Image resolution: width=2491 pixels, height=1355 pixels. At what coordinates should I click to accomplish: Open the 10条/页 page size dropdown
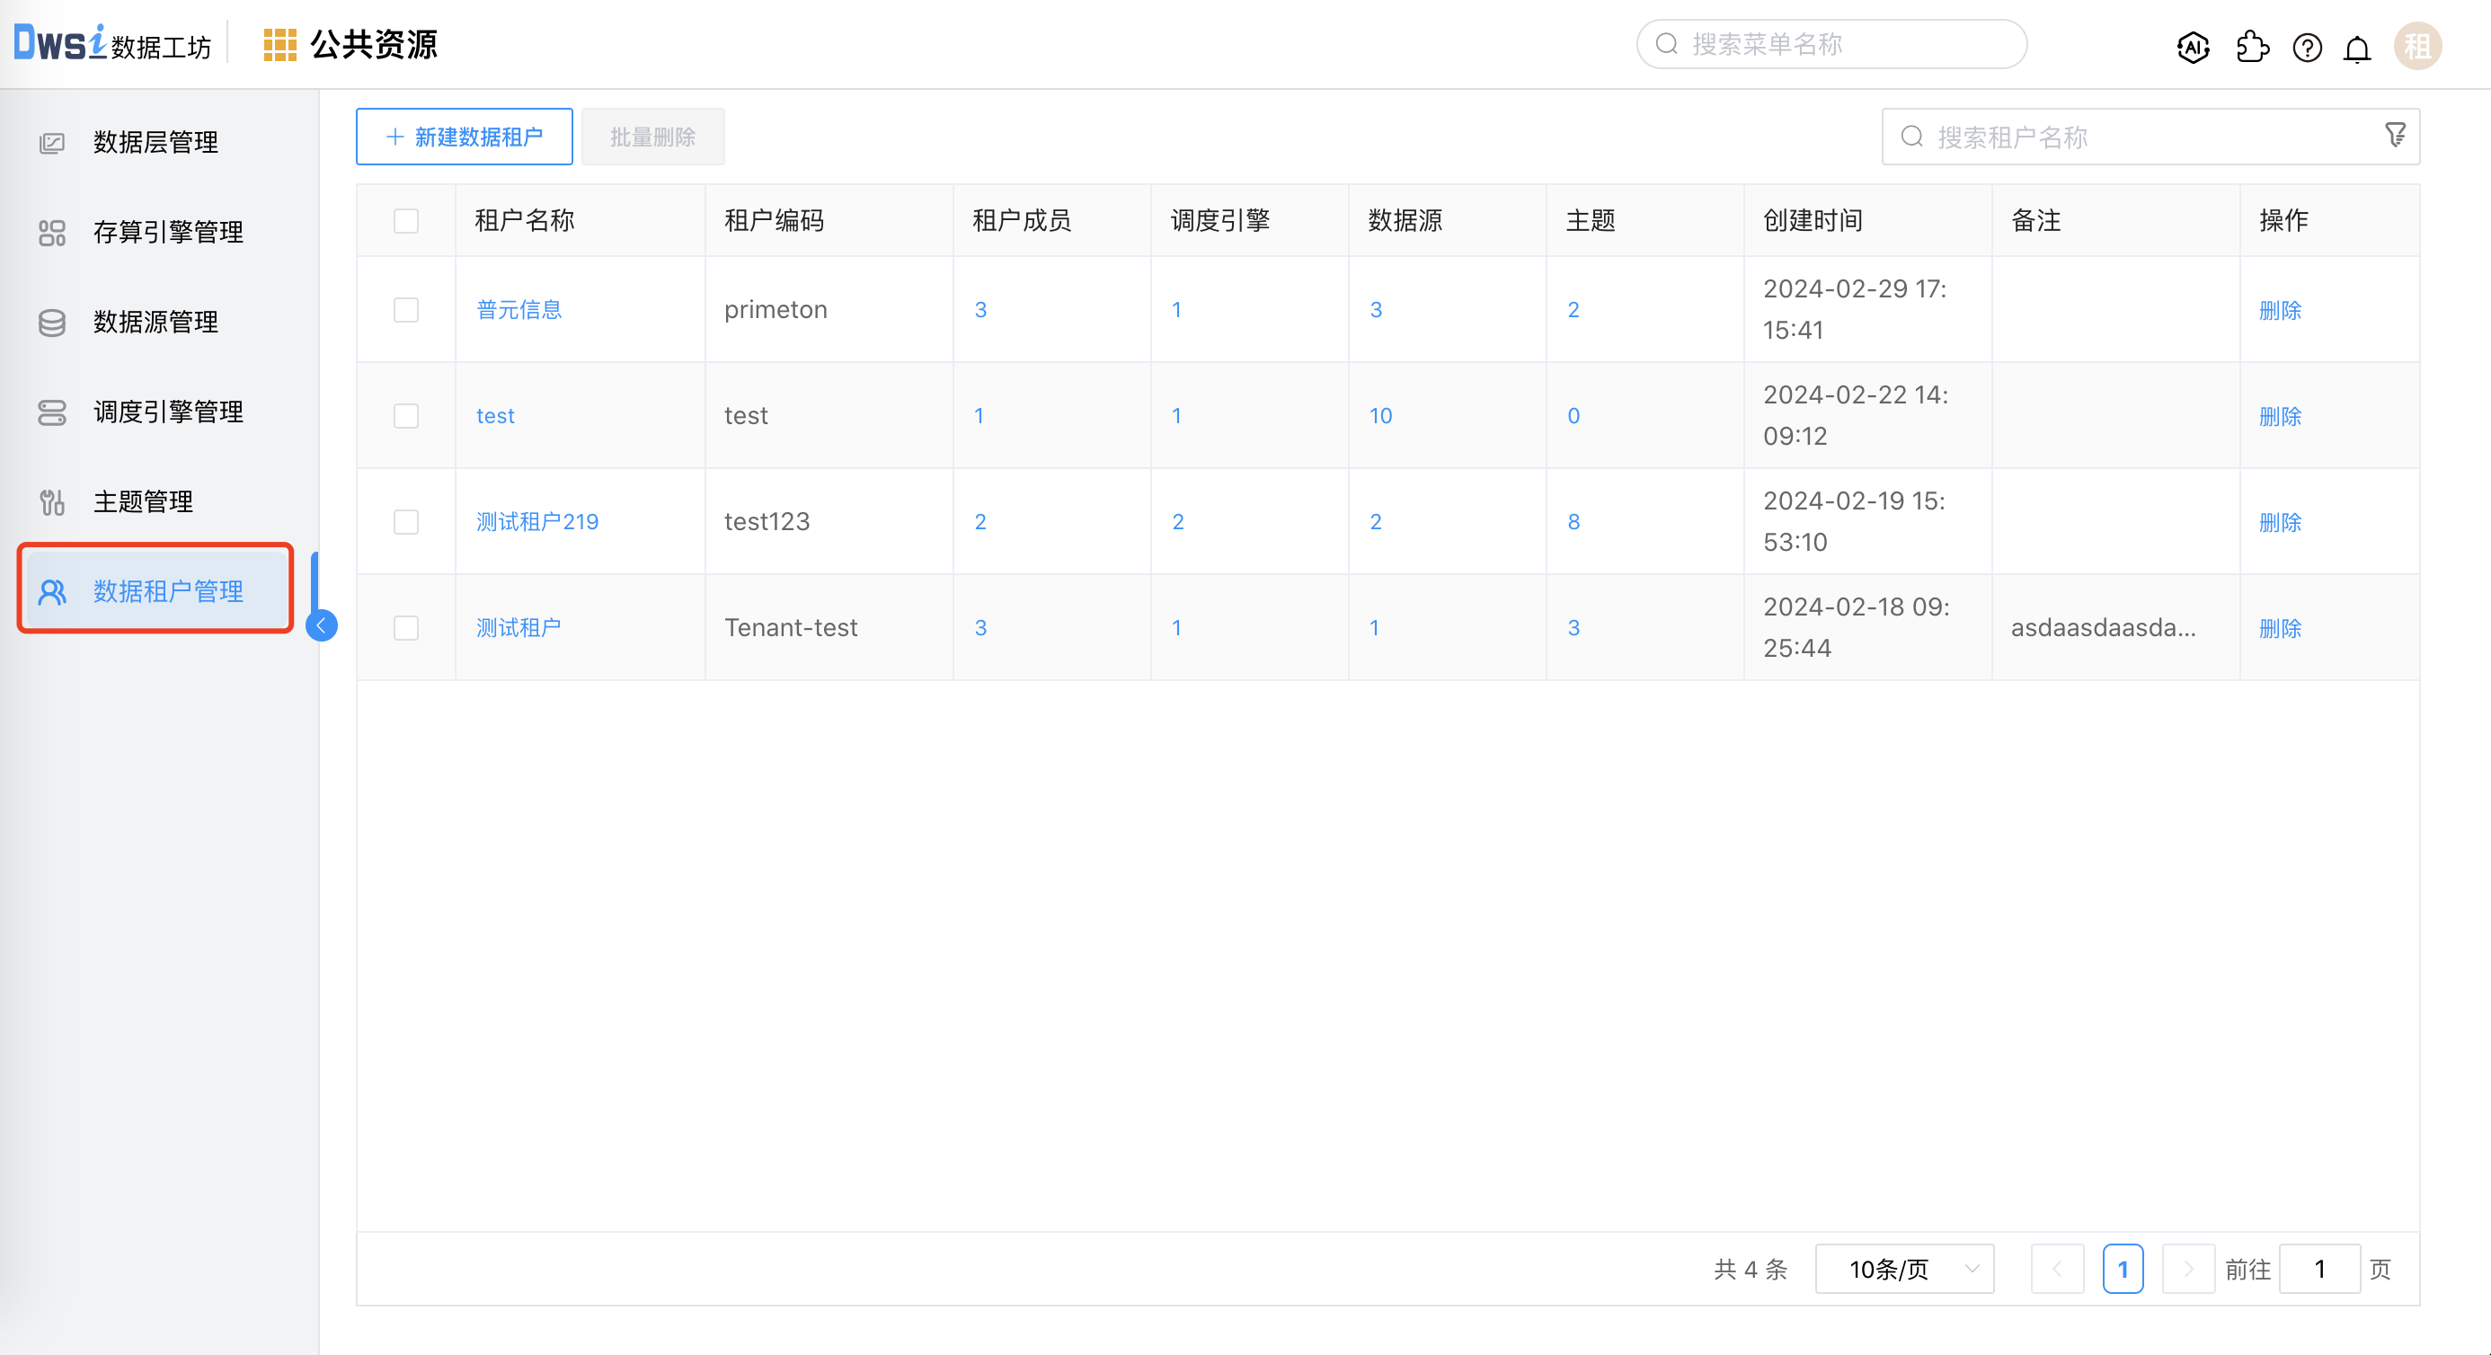[x=1903, y=1268]
